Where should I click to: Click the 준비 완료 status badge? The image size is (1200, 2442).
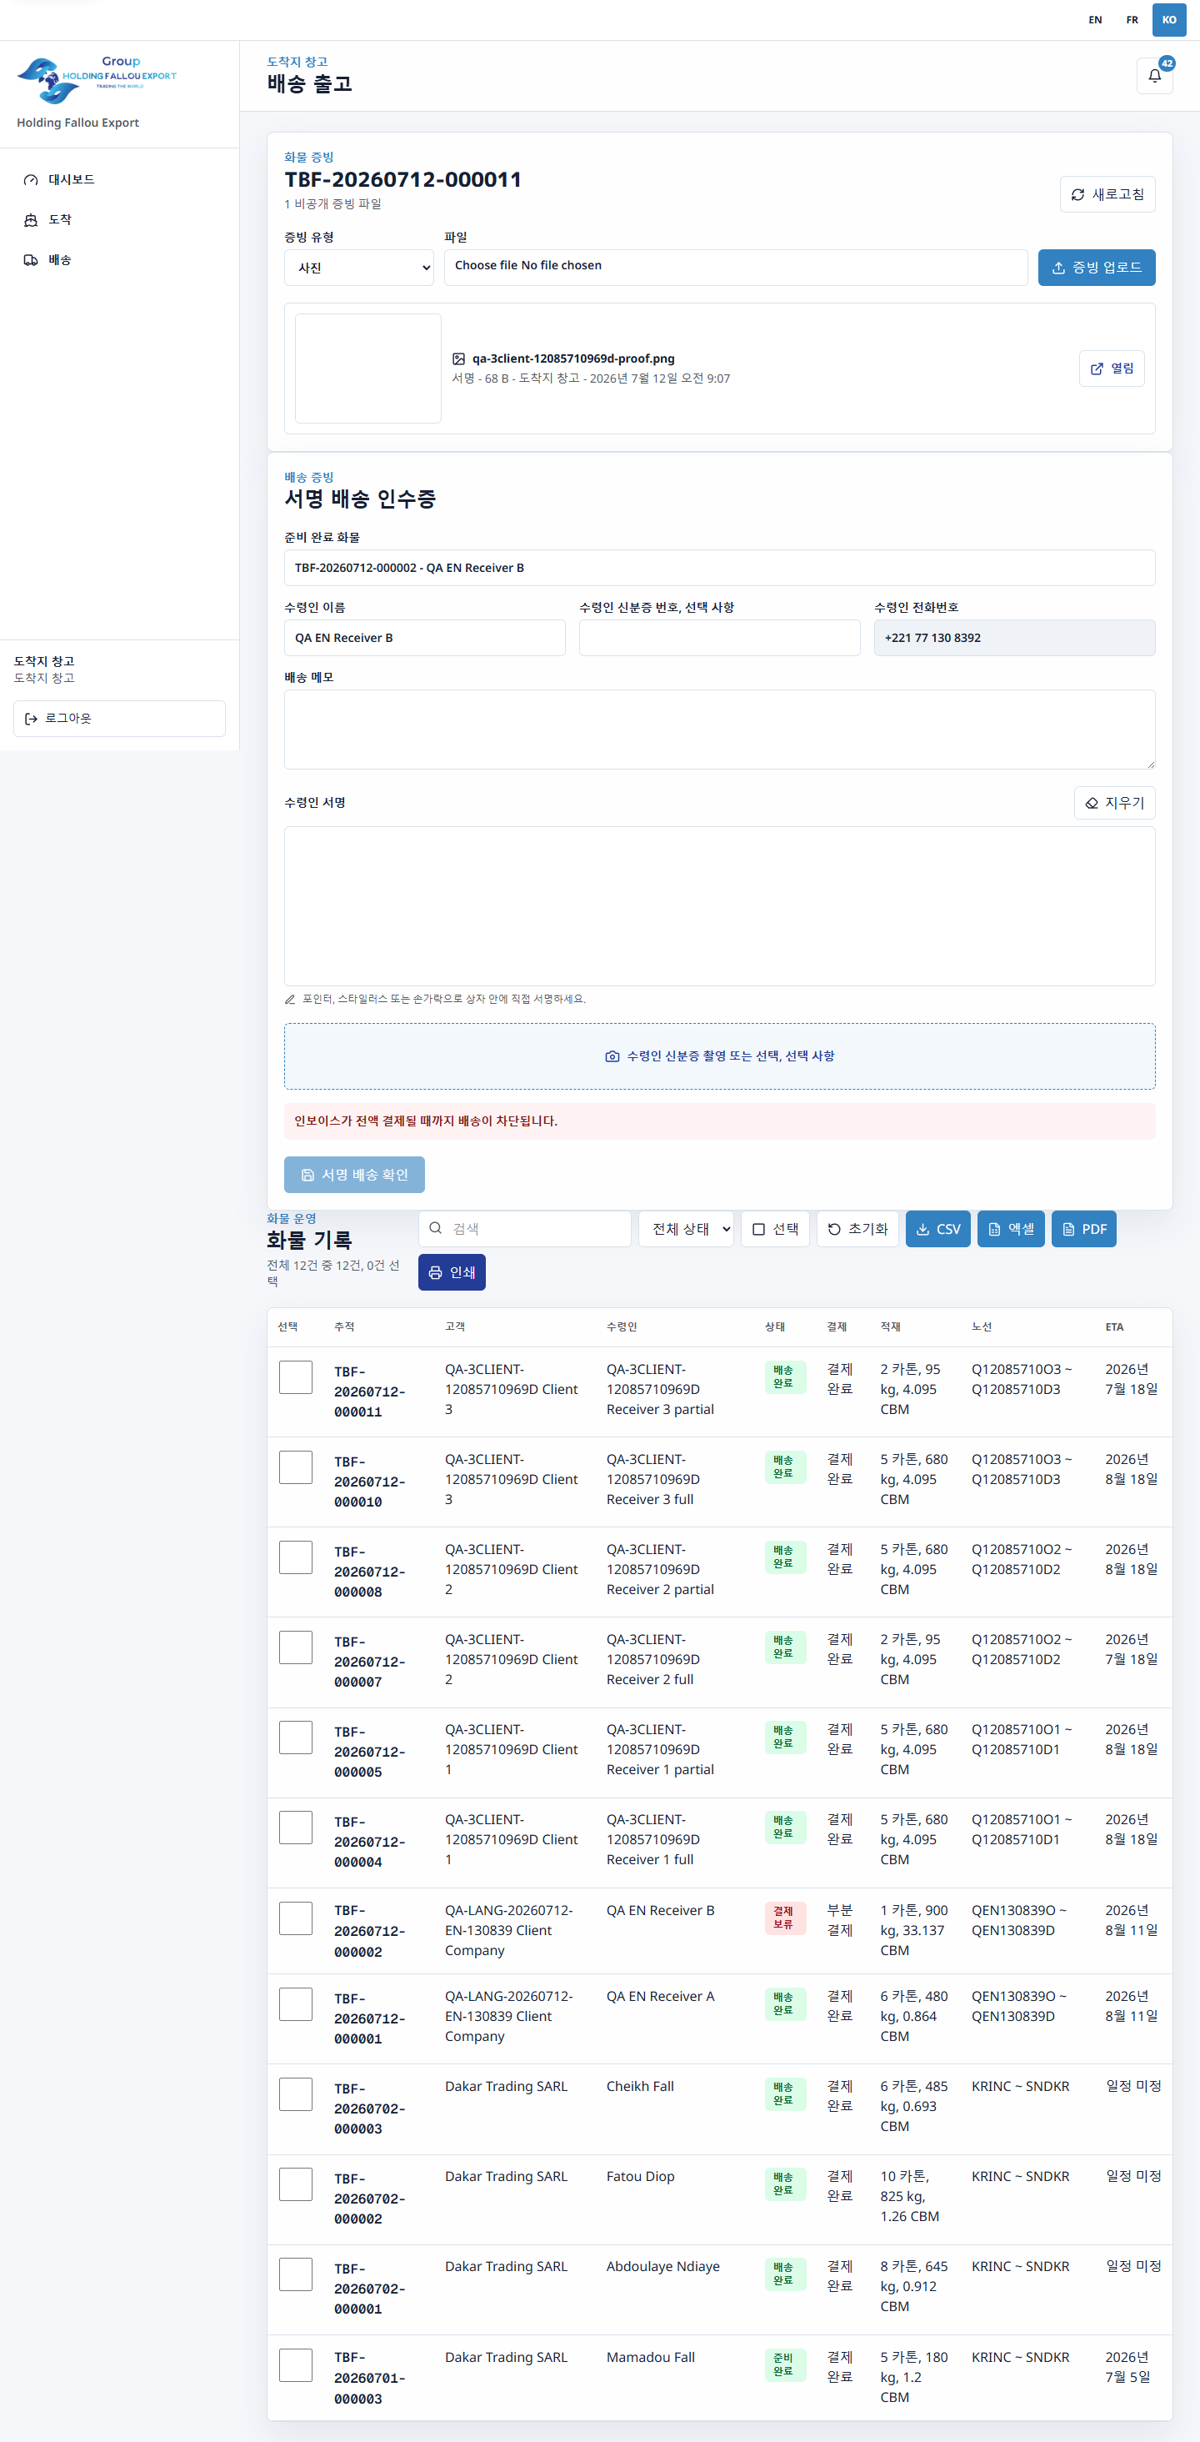click(783, 2364)
